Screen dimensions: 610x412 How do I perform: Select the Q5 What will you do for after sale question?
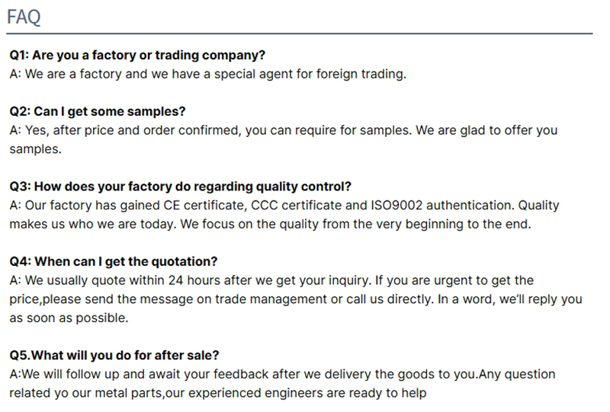coord(114,355)
